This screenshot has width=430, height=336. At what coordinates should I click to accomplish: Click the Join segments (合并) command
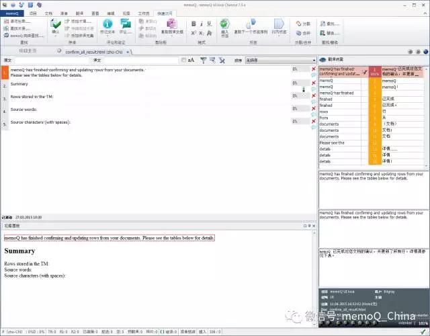click(x=303, y=33)
